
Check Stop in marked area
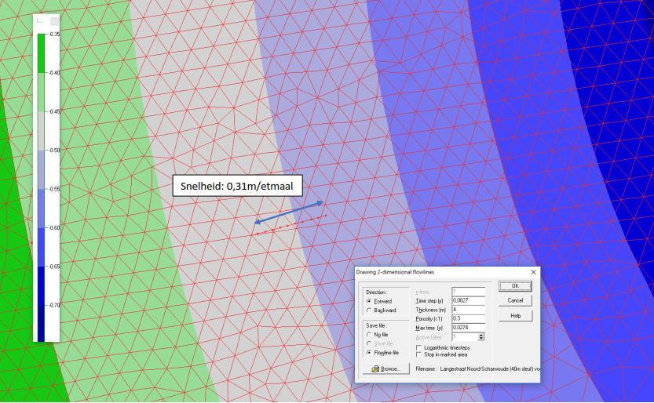[x=418, y=354]
